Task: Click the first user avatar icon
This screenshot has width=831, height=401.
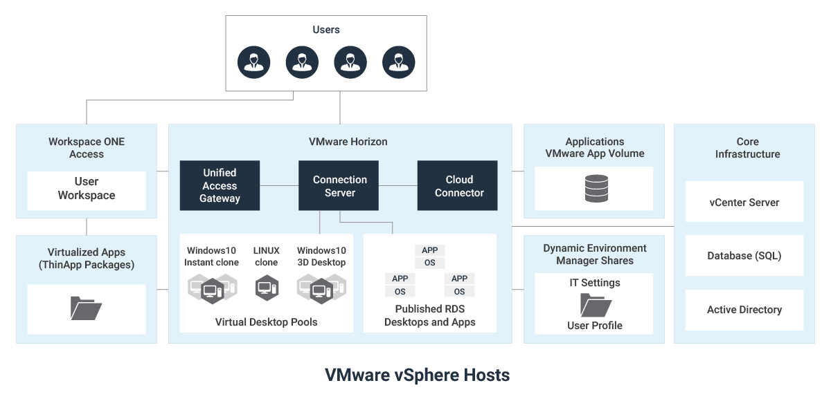Action: click(253, 62)
